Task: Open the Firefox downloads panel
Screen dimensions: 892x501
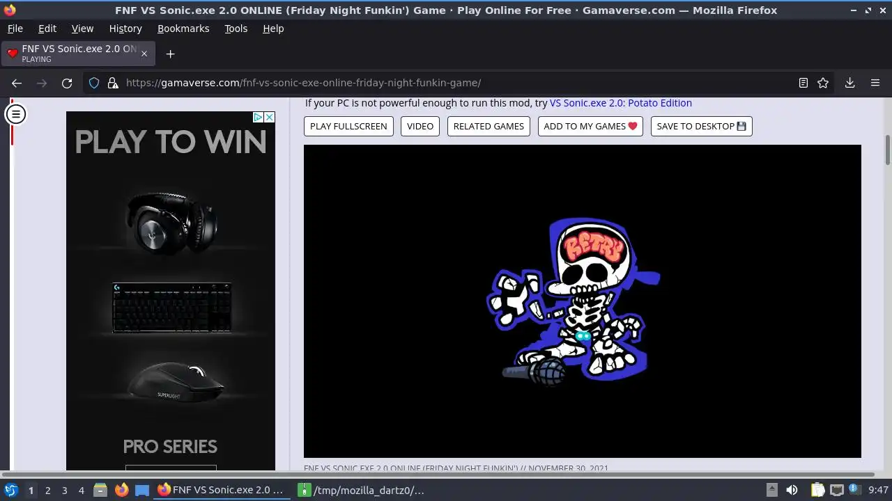Action: (x=850, y=83)
